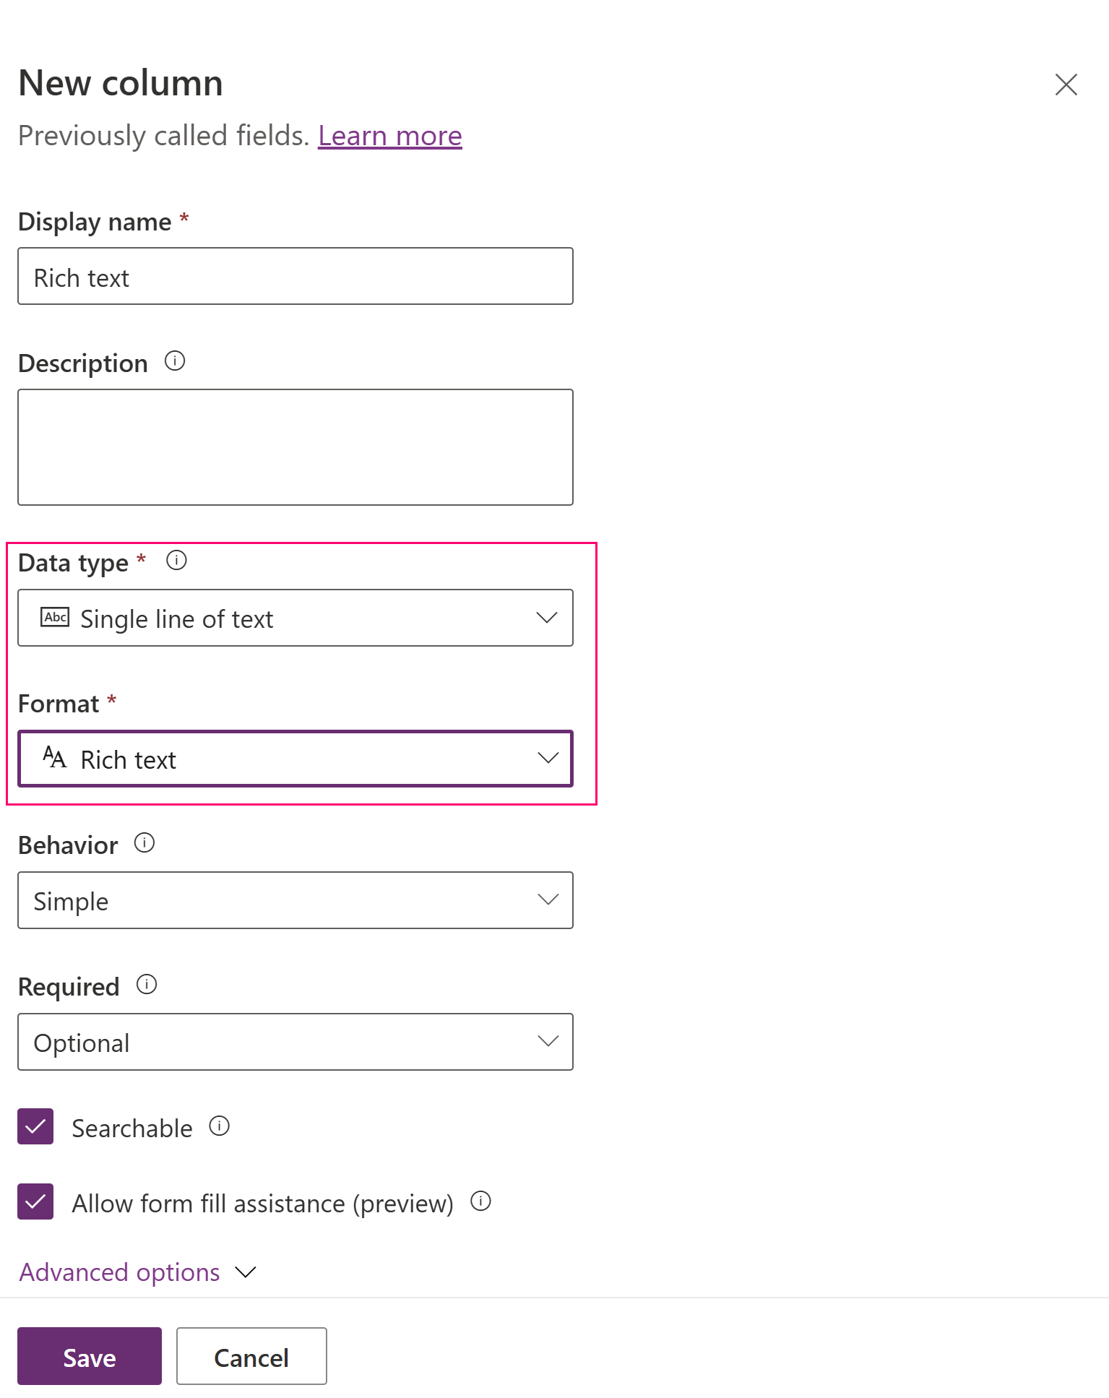Click the Description info icon
Viewport: 1109px width, 1398px height.
[175, 361]
